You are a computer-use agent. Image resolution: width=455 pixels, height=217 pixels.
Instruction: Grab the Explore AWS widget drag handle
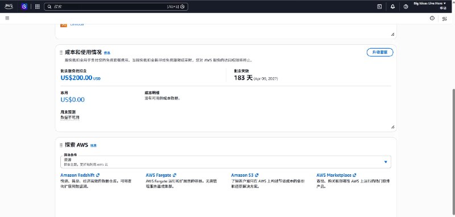click(x=61, y=145)
